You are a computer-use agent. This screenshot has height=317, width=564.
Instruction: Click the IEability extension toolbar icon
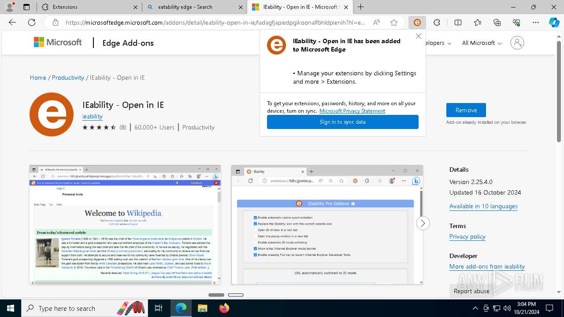(417, 22)
